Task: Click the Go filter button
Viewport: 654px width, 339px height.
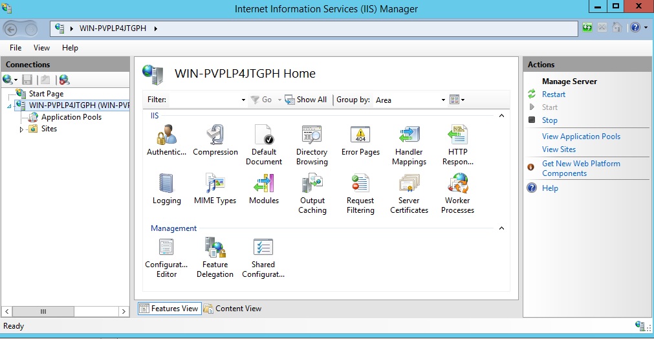Action: 261,100
